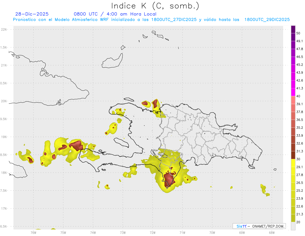
Task: Click the '17N' latitude label
Action: point(4,209)
